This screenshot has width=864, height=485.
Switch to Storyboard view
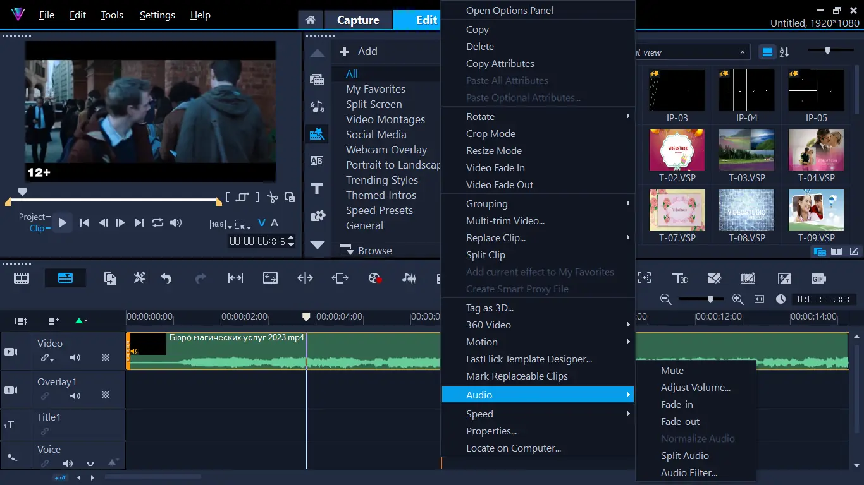[21, 278]
